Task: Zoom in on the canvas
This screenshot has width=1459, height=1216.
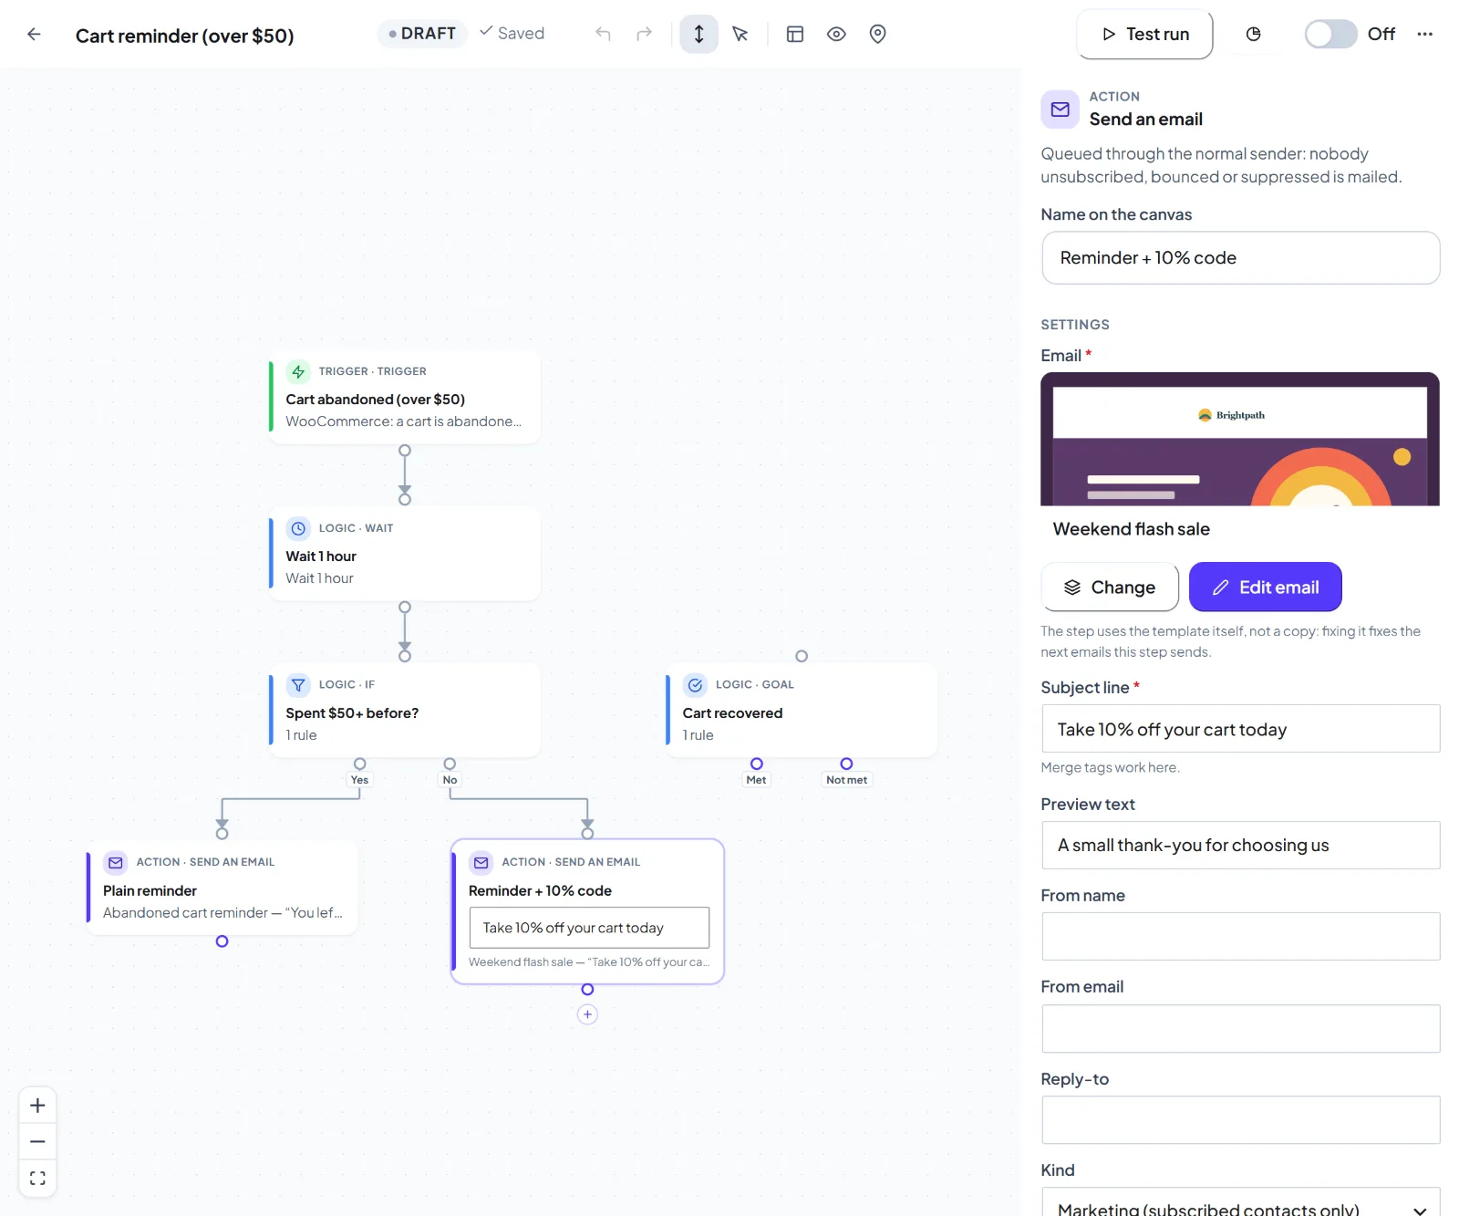Action: tap(37, 1106)
